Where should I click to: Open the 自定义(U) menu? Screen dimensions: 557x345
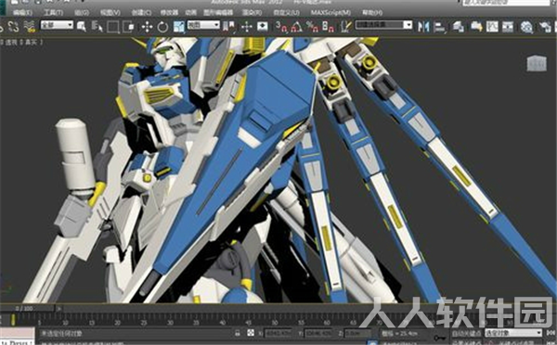pyautogui.click(x=286, y=12)
